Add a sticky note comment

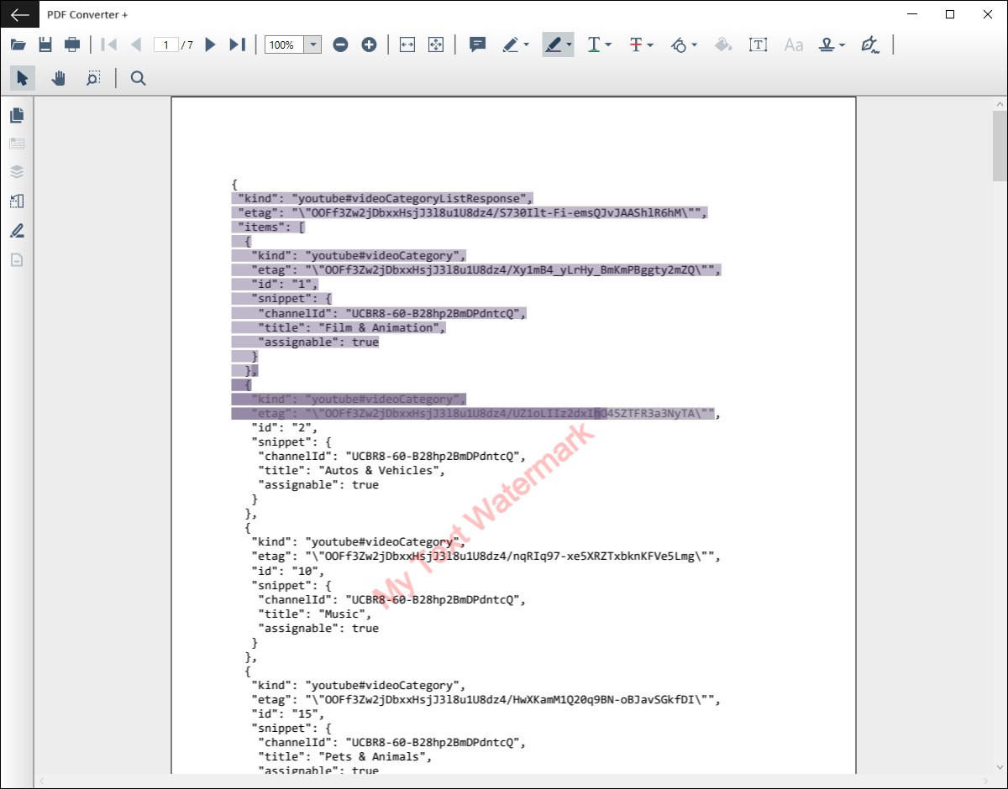point(478,44)
